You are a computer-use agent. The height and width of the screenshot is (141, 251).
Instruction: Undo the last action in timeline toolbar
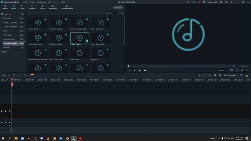[4, 76]
